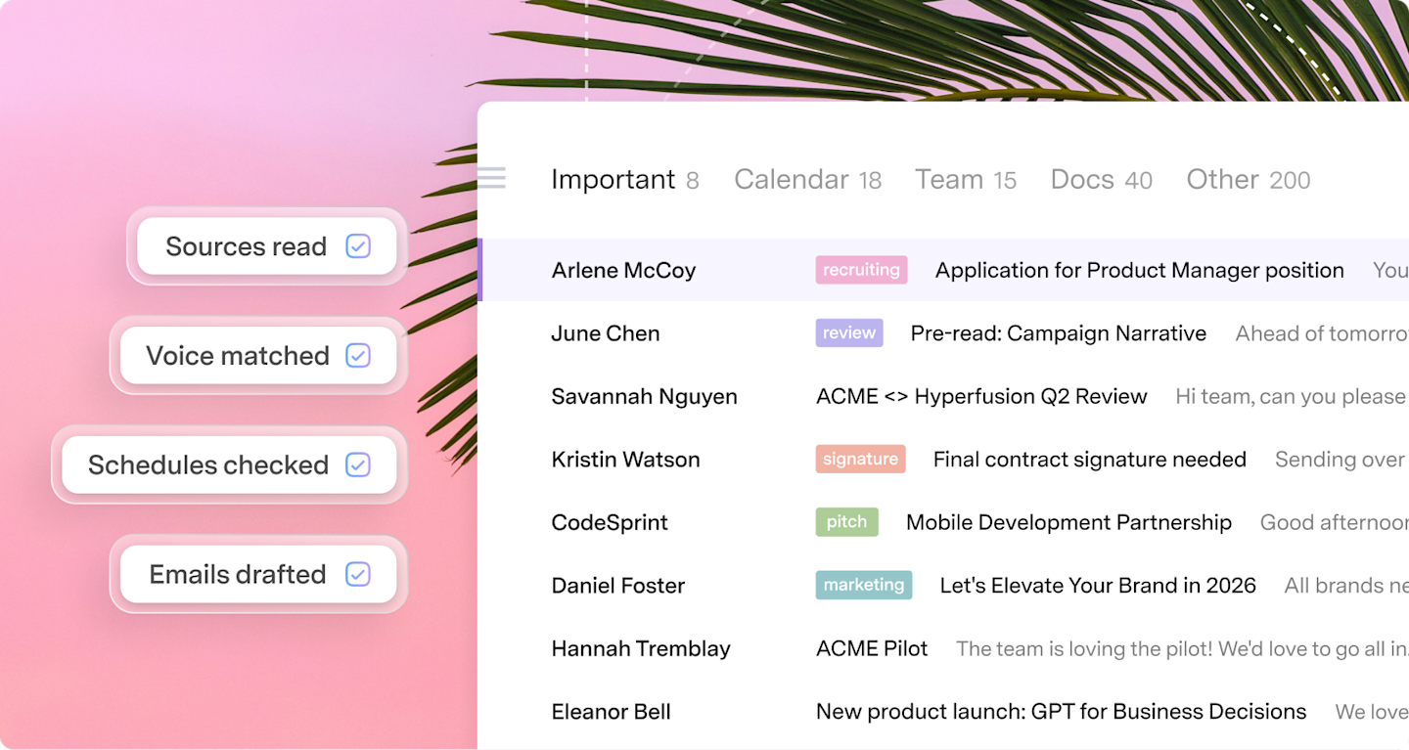
Task: Click the signature label tag
Action: (860, 459)
